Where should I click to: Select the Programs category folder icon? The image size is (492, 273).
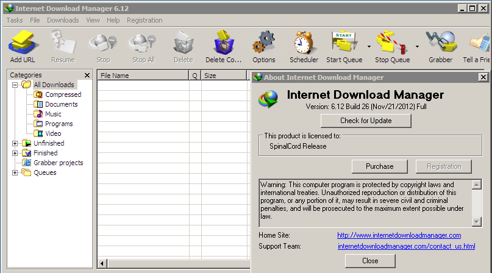click(38, 124)
